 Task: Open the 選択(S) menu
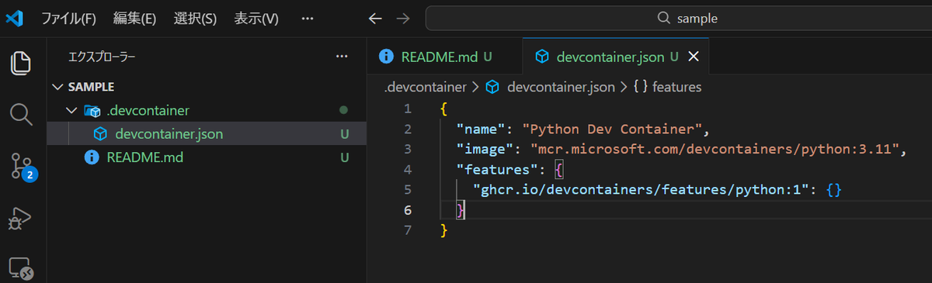pyautogui.click(x=195, y=18)
